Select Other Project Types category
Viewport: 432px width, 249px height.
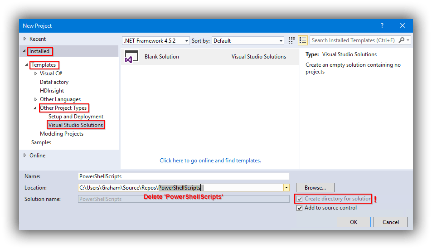(63, 108)
